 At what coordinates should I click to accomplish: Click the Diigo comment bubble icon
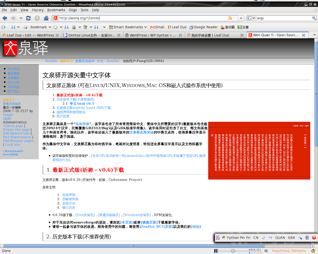pyautogui.click(x=55, y=27)
